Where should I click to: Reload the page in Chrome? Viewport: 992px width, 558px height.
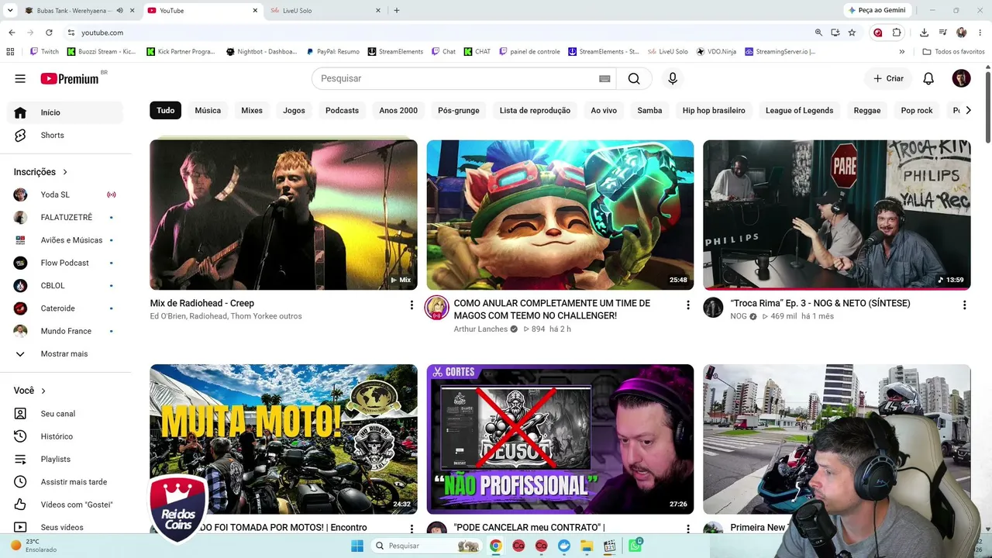click(49, 33)
